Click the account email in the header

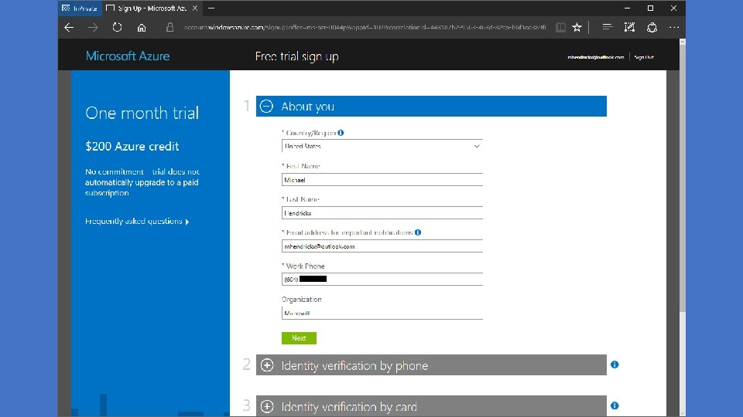pos(596,57)
